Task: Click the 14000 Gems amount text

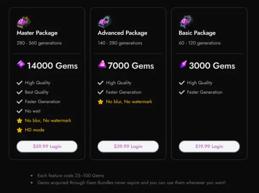Action: 52,66
